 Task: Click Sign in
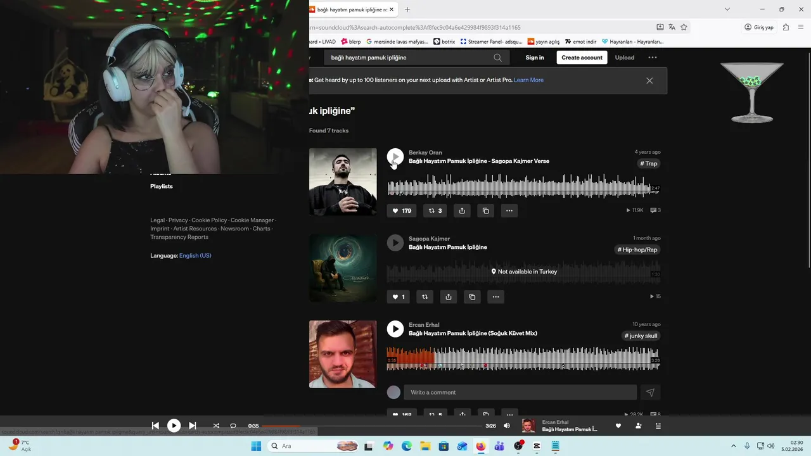tap(535, 58)
